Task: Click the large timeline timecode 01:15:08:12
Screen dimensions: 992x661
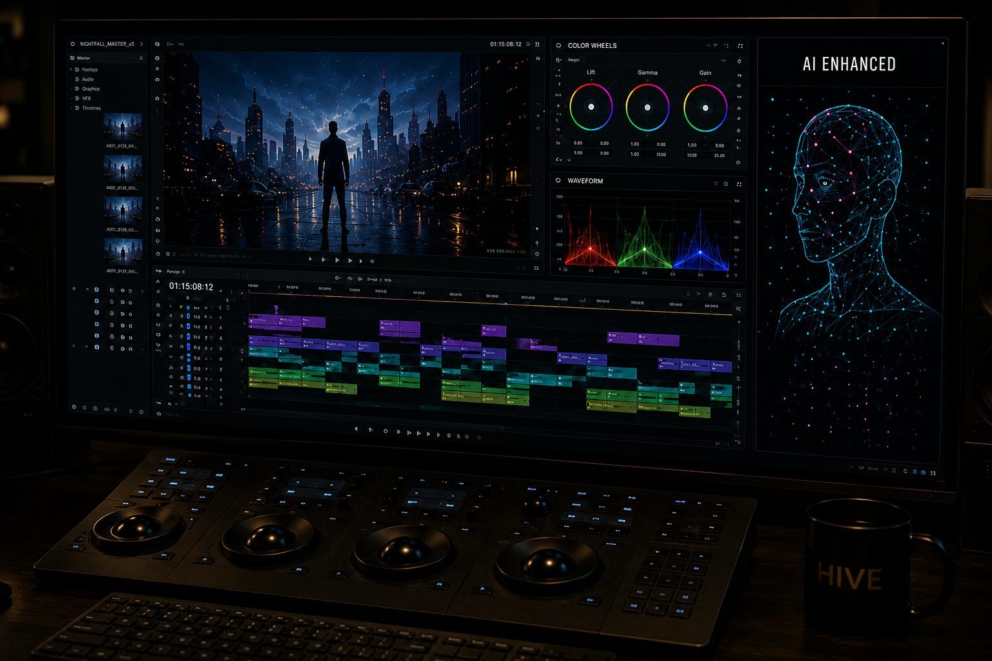Action: (191, 287)
